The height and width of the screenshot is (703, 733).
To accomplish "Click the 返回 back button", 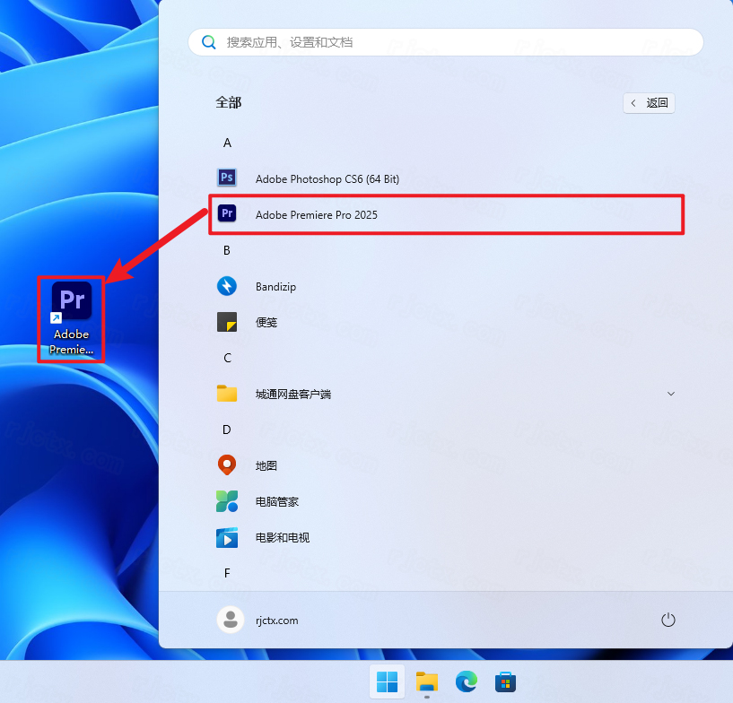I will [649, 103].
